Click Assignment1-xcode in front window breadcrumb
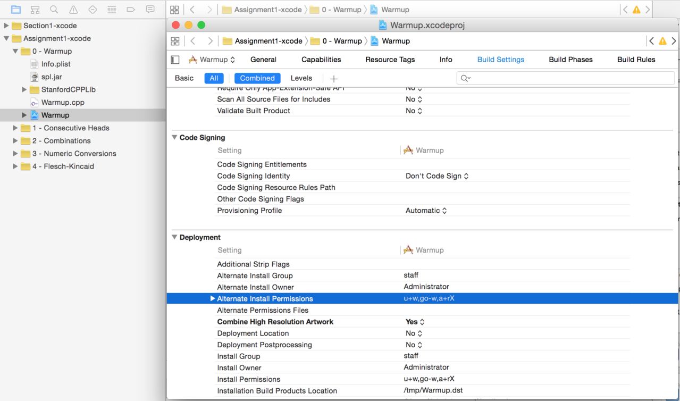 point(263,41)
